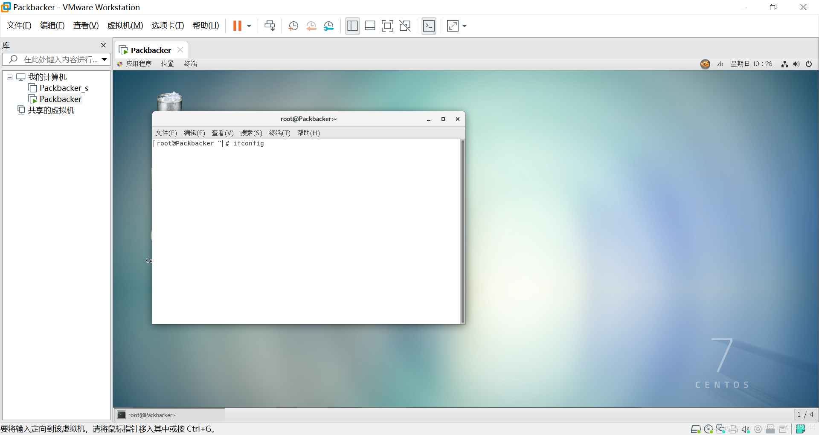The height and width of the screenshot is (435, 819).
Task: Open the clock showing 星期日 10:28
Action: click(x=752, y=64)
